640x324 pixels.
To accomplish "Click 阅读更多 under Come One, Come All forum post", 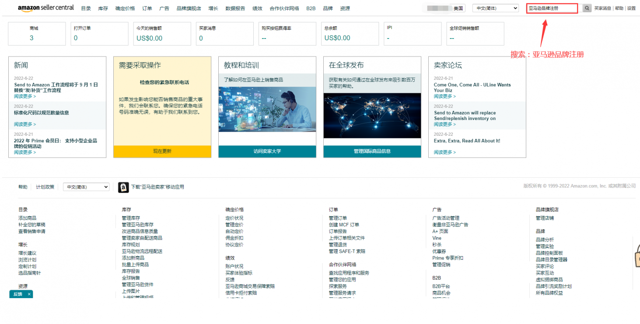I will [445, 96].
